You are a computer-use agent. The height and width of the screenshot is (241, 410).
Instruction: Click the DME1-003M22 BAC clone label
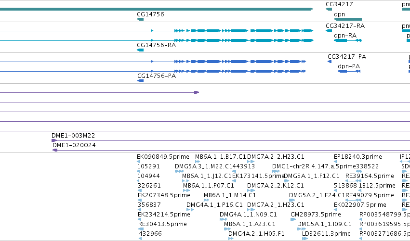[73, 136]
